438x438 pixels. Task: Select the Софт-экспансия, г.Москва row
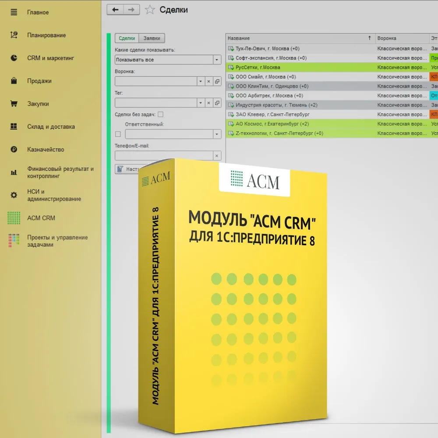pyautogui.click(x=332, y=58)
